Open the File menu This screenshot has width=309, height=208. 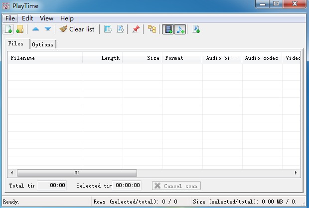point(10,18)
